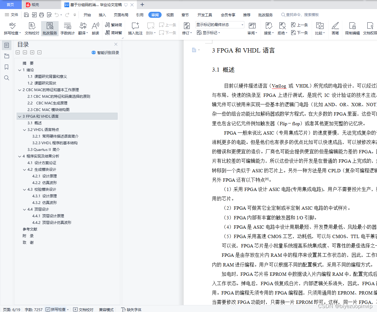The height and width of the screenshot is (312, 377).
Task: Open 显示标记的最终状态 dropdown
Action: [x=220, y=25]
